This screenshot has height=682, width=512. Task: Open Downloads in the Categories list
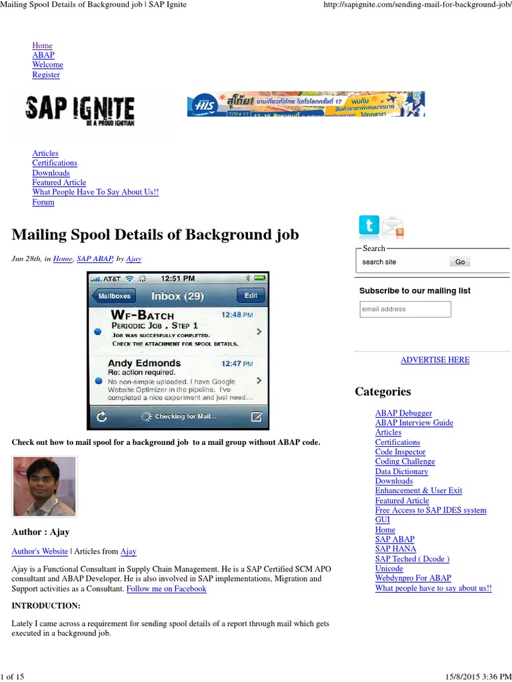394,481
